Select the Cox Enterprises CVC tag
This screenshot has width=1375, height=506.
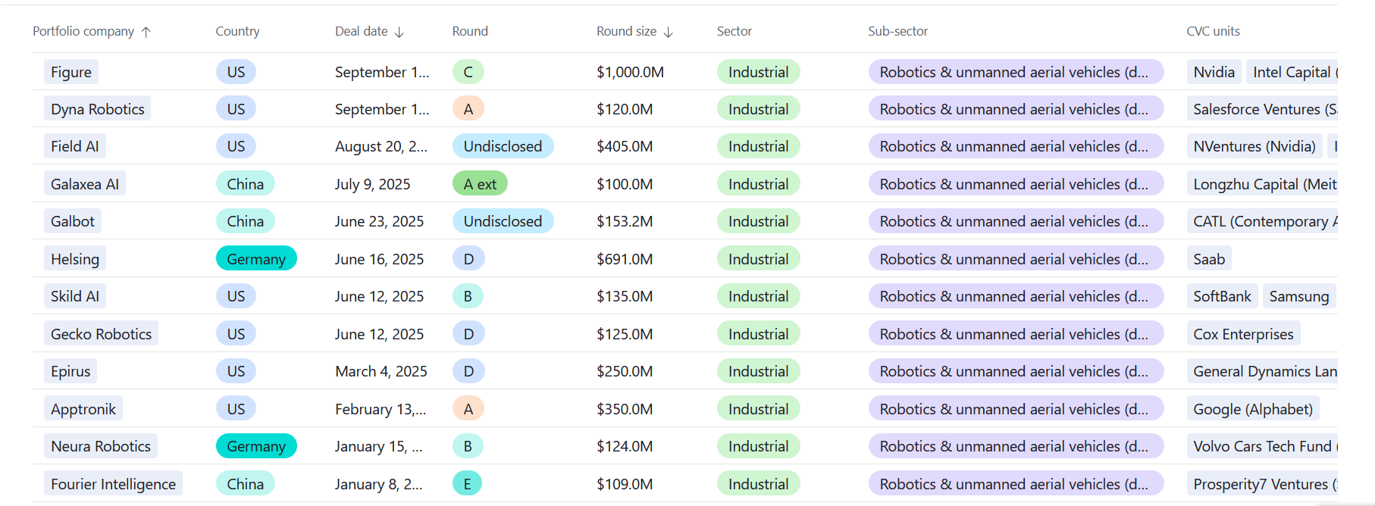[x=1243, y=334]
